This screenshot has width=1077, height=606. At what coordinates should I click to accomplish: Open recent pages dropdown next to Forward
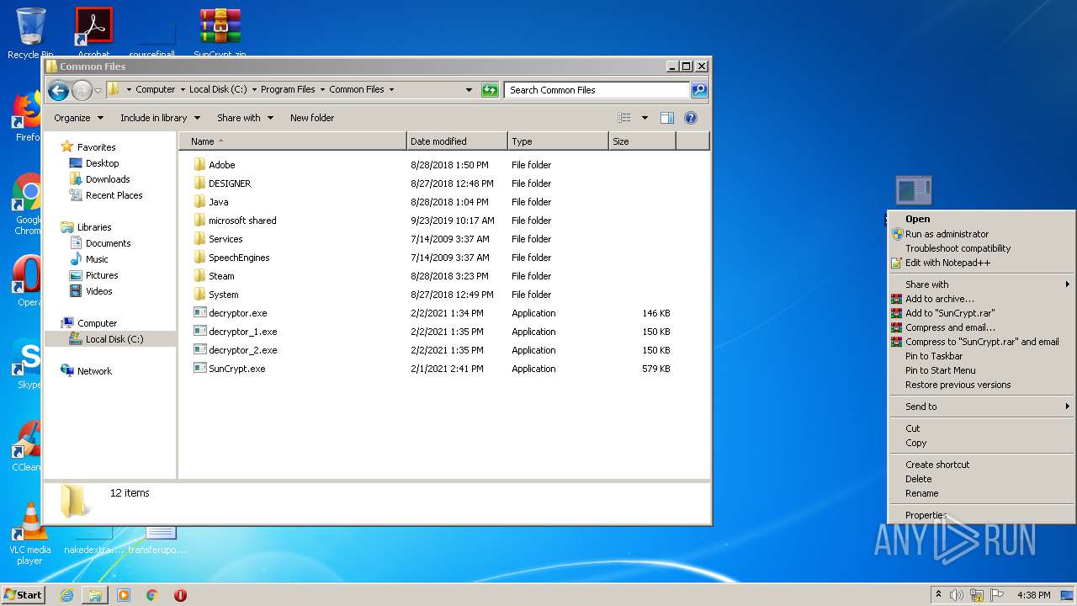coord(98,90)
